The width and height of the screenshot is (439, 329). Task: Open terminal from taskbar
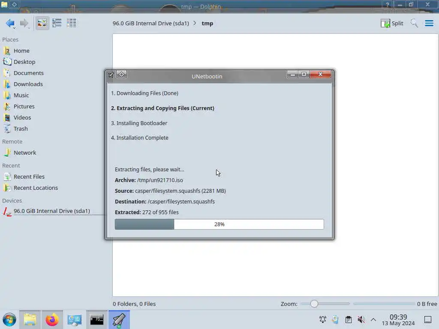pyautogui.click(x=96, y=320)
